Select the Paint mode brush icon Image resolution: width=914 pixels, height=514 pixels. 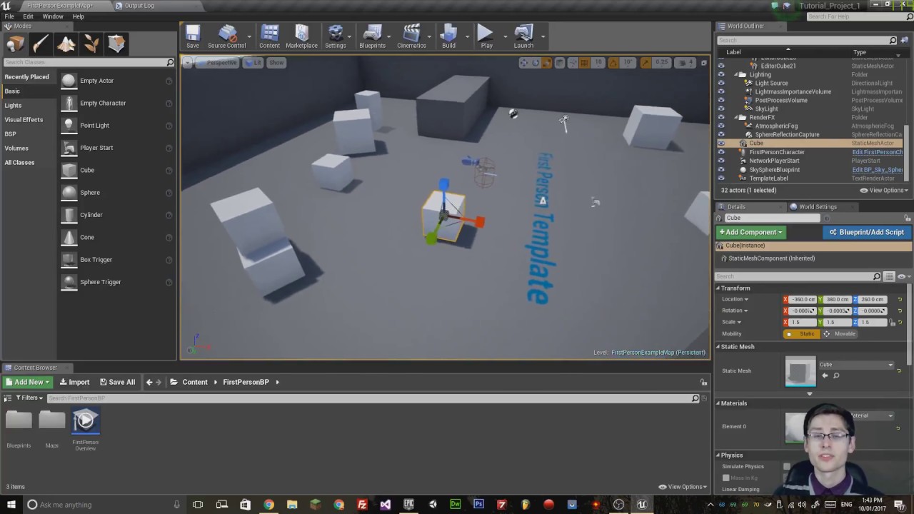pos(41,44)
